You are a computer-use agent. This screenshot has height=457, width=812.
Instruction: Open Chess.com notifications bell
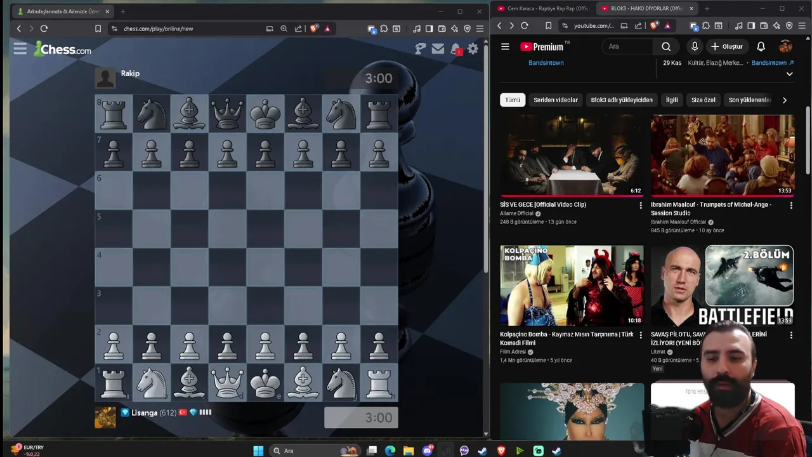tap(455, 49)
